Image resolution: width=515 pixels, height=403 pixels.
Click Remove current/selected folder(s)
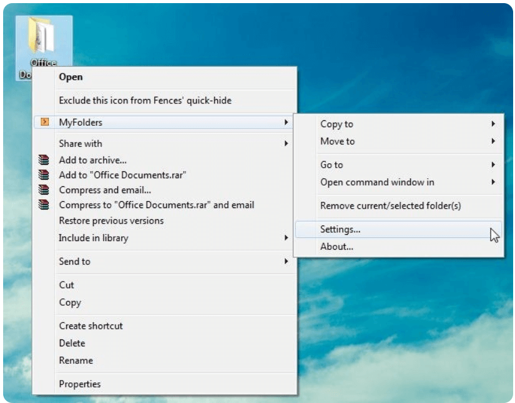click(x=390, y=206)
